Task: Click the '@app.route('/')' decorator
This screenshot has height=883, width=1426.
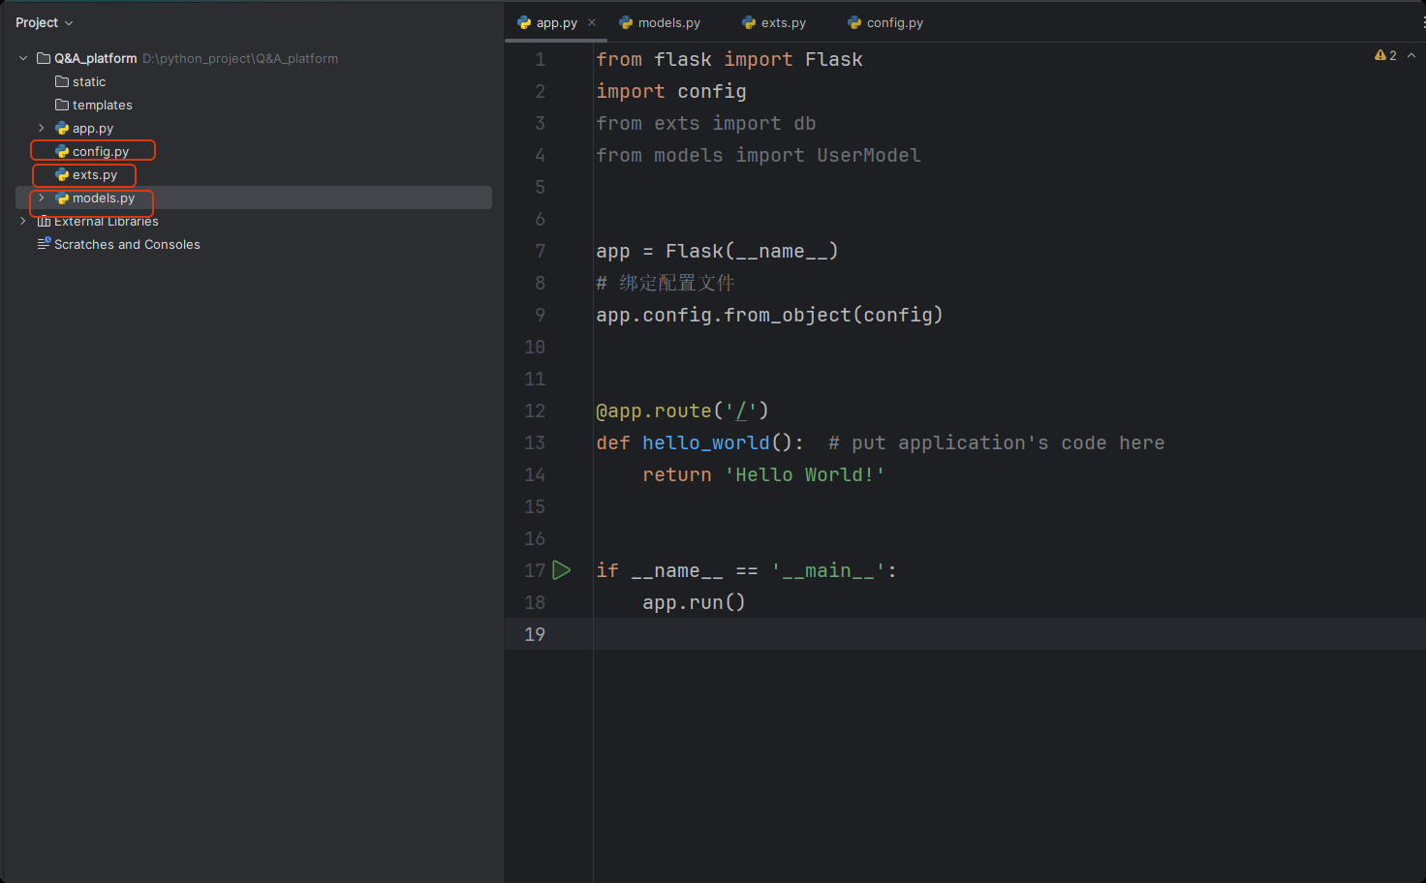Action: point(682,411)
